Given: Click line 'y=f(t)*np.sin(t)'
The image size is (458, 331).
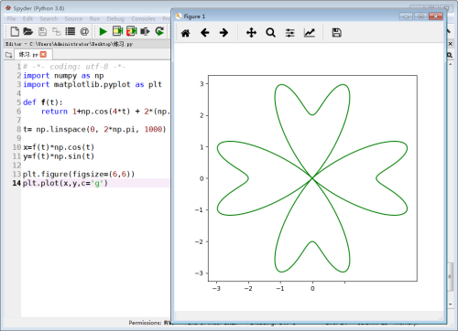Looking at the screenshot, I should pyautogui.click(x=59, y=156).
